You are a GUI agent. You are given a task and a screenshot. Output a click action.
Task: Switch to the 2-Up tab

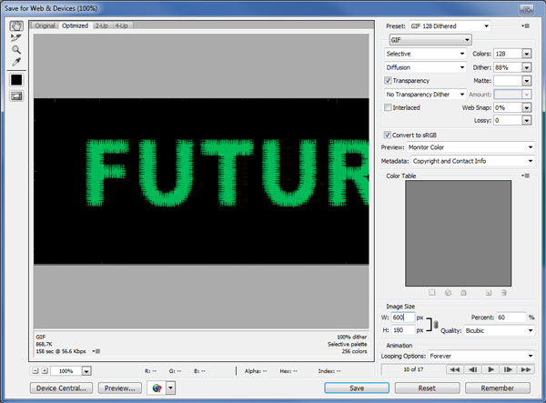pyautogui.click(x=102, y=25)
